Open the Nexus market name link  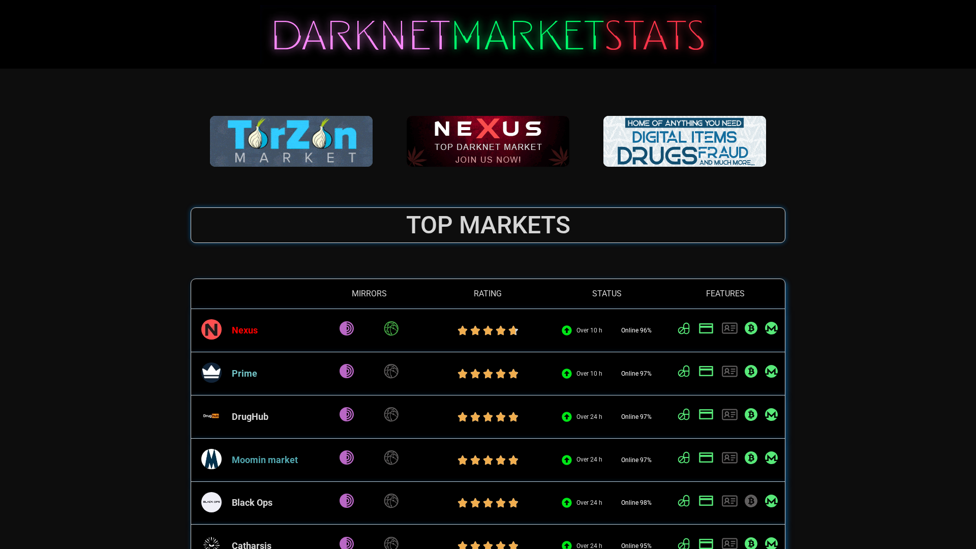point(245,330)
